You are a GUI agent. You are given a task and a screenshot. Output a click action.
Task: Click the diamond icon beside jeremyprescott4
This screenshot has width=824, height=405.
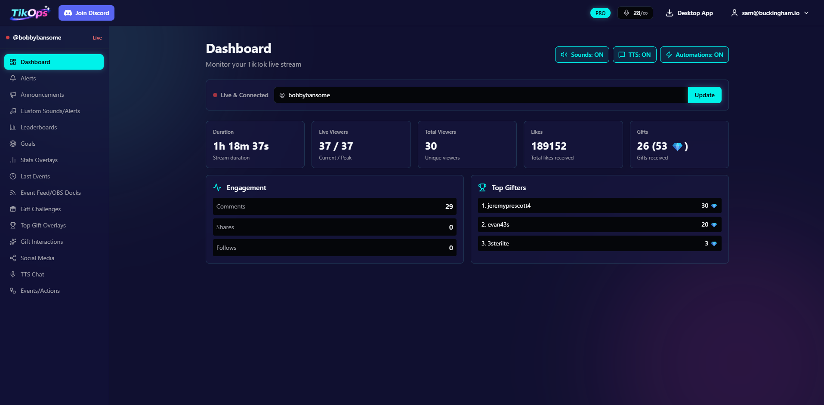click(x=714, y=206)
